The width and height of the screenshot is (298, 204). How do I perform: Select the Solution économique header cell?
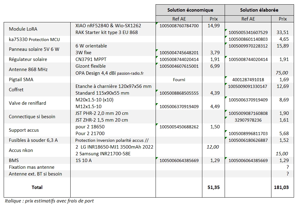click(190, 10)
